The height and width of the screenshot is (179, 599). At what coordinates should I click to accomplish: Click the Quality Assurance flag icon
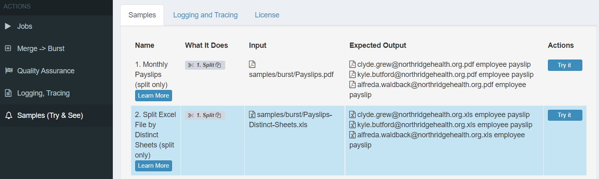8,71
